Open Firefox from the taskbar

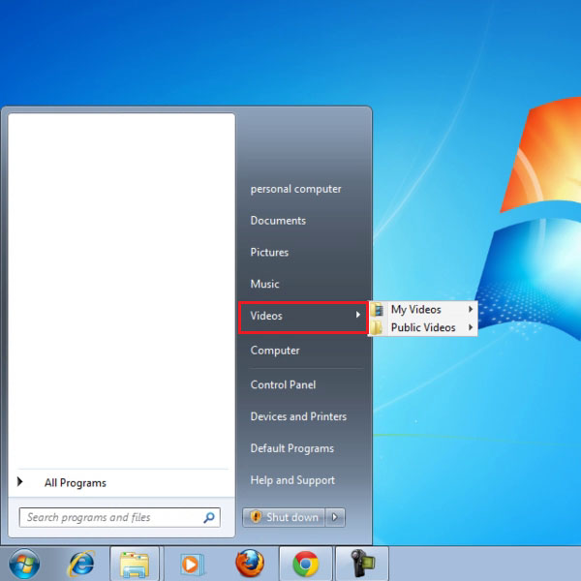250,564
